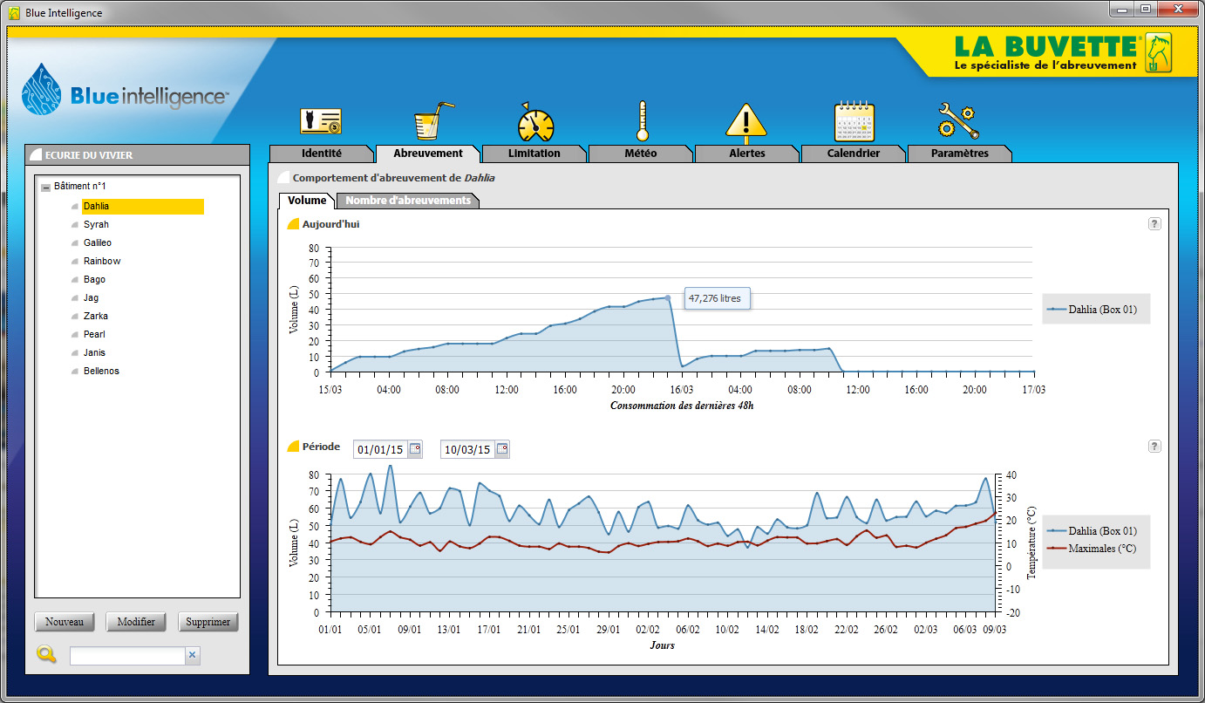1205x703 pixels.
Task: Open the Abreuvement tab
Action: [x=428, y=154]
